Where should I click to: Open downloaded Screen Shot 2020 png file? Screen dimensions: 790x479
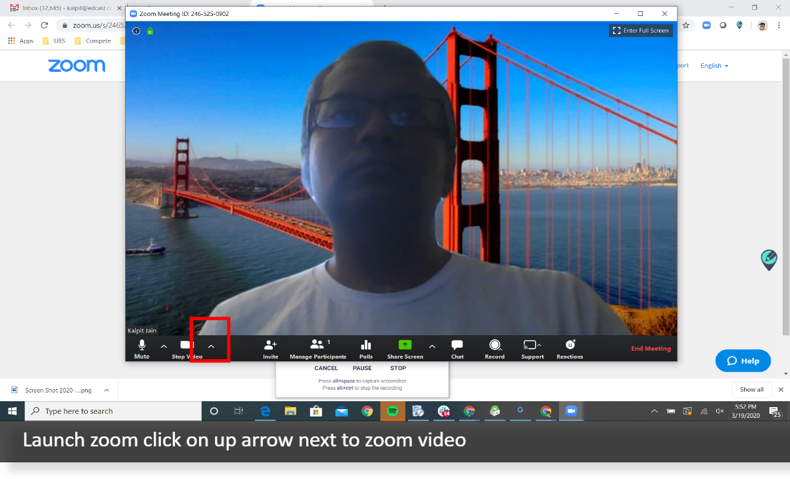(52, 391)
